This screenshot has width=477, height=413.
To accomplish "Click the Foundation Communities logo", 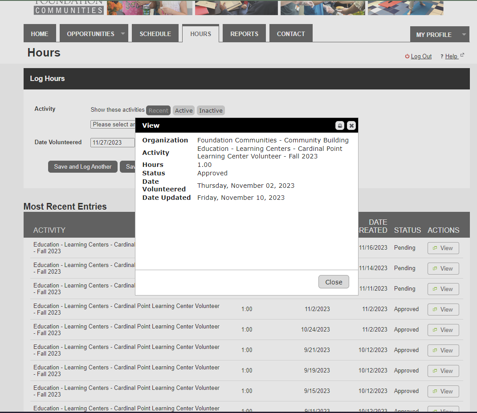I will [69, 8].
